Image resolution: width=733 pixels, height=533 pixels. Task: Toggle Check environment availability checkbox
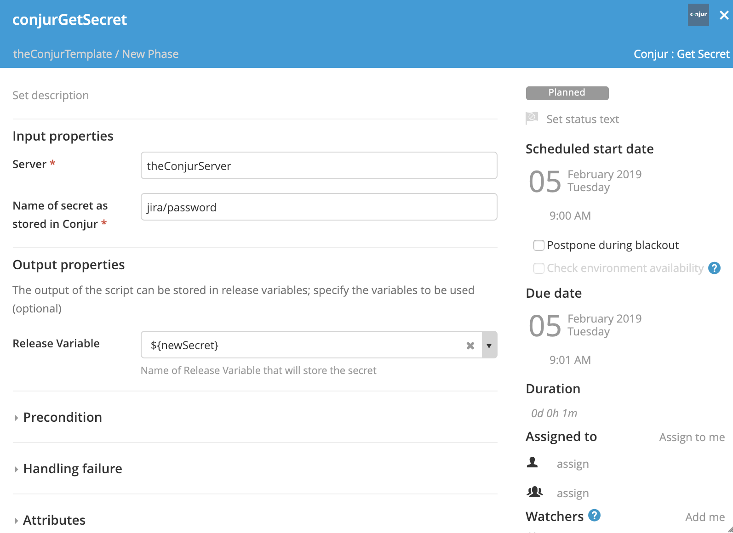click(538, 268)
